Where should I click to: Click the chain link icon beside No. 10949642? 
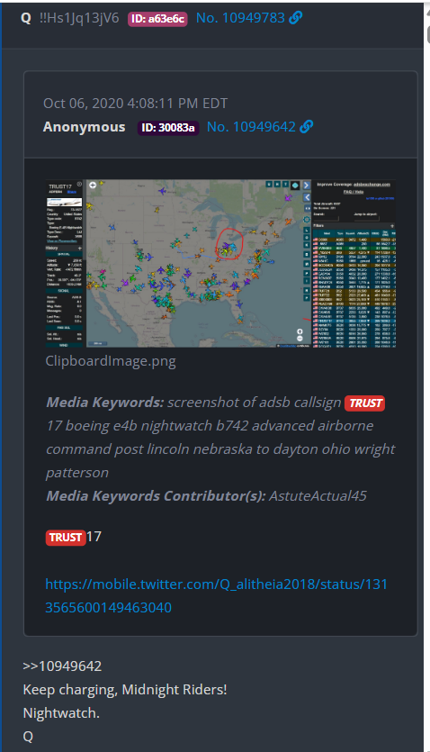pos(307,127)
